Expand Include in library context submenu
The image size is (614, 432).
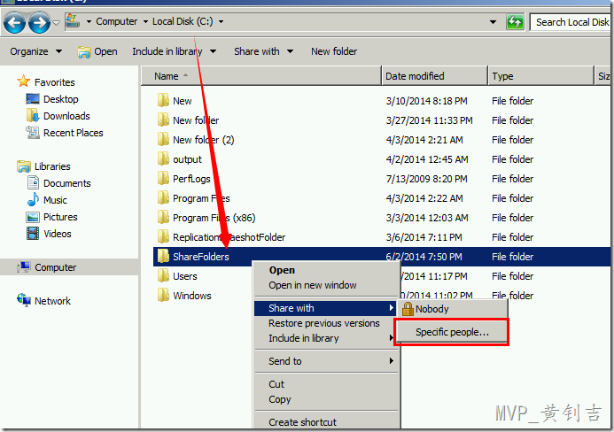[325, 338]
